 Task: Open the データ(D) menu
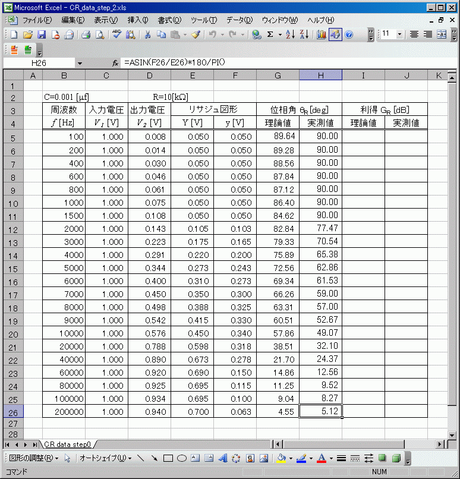(x=239, y=20)
